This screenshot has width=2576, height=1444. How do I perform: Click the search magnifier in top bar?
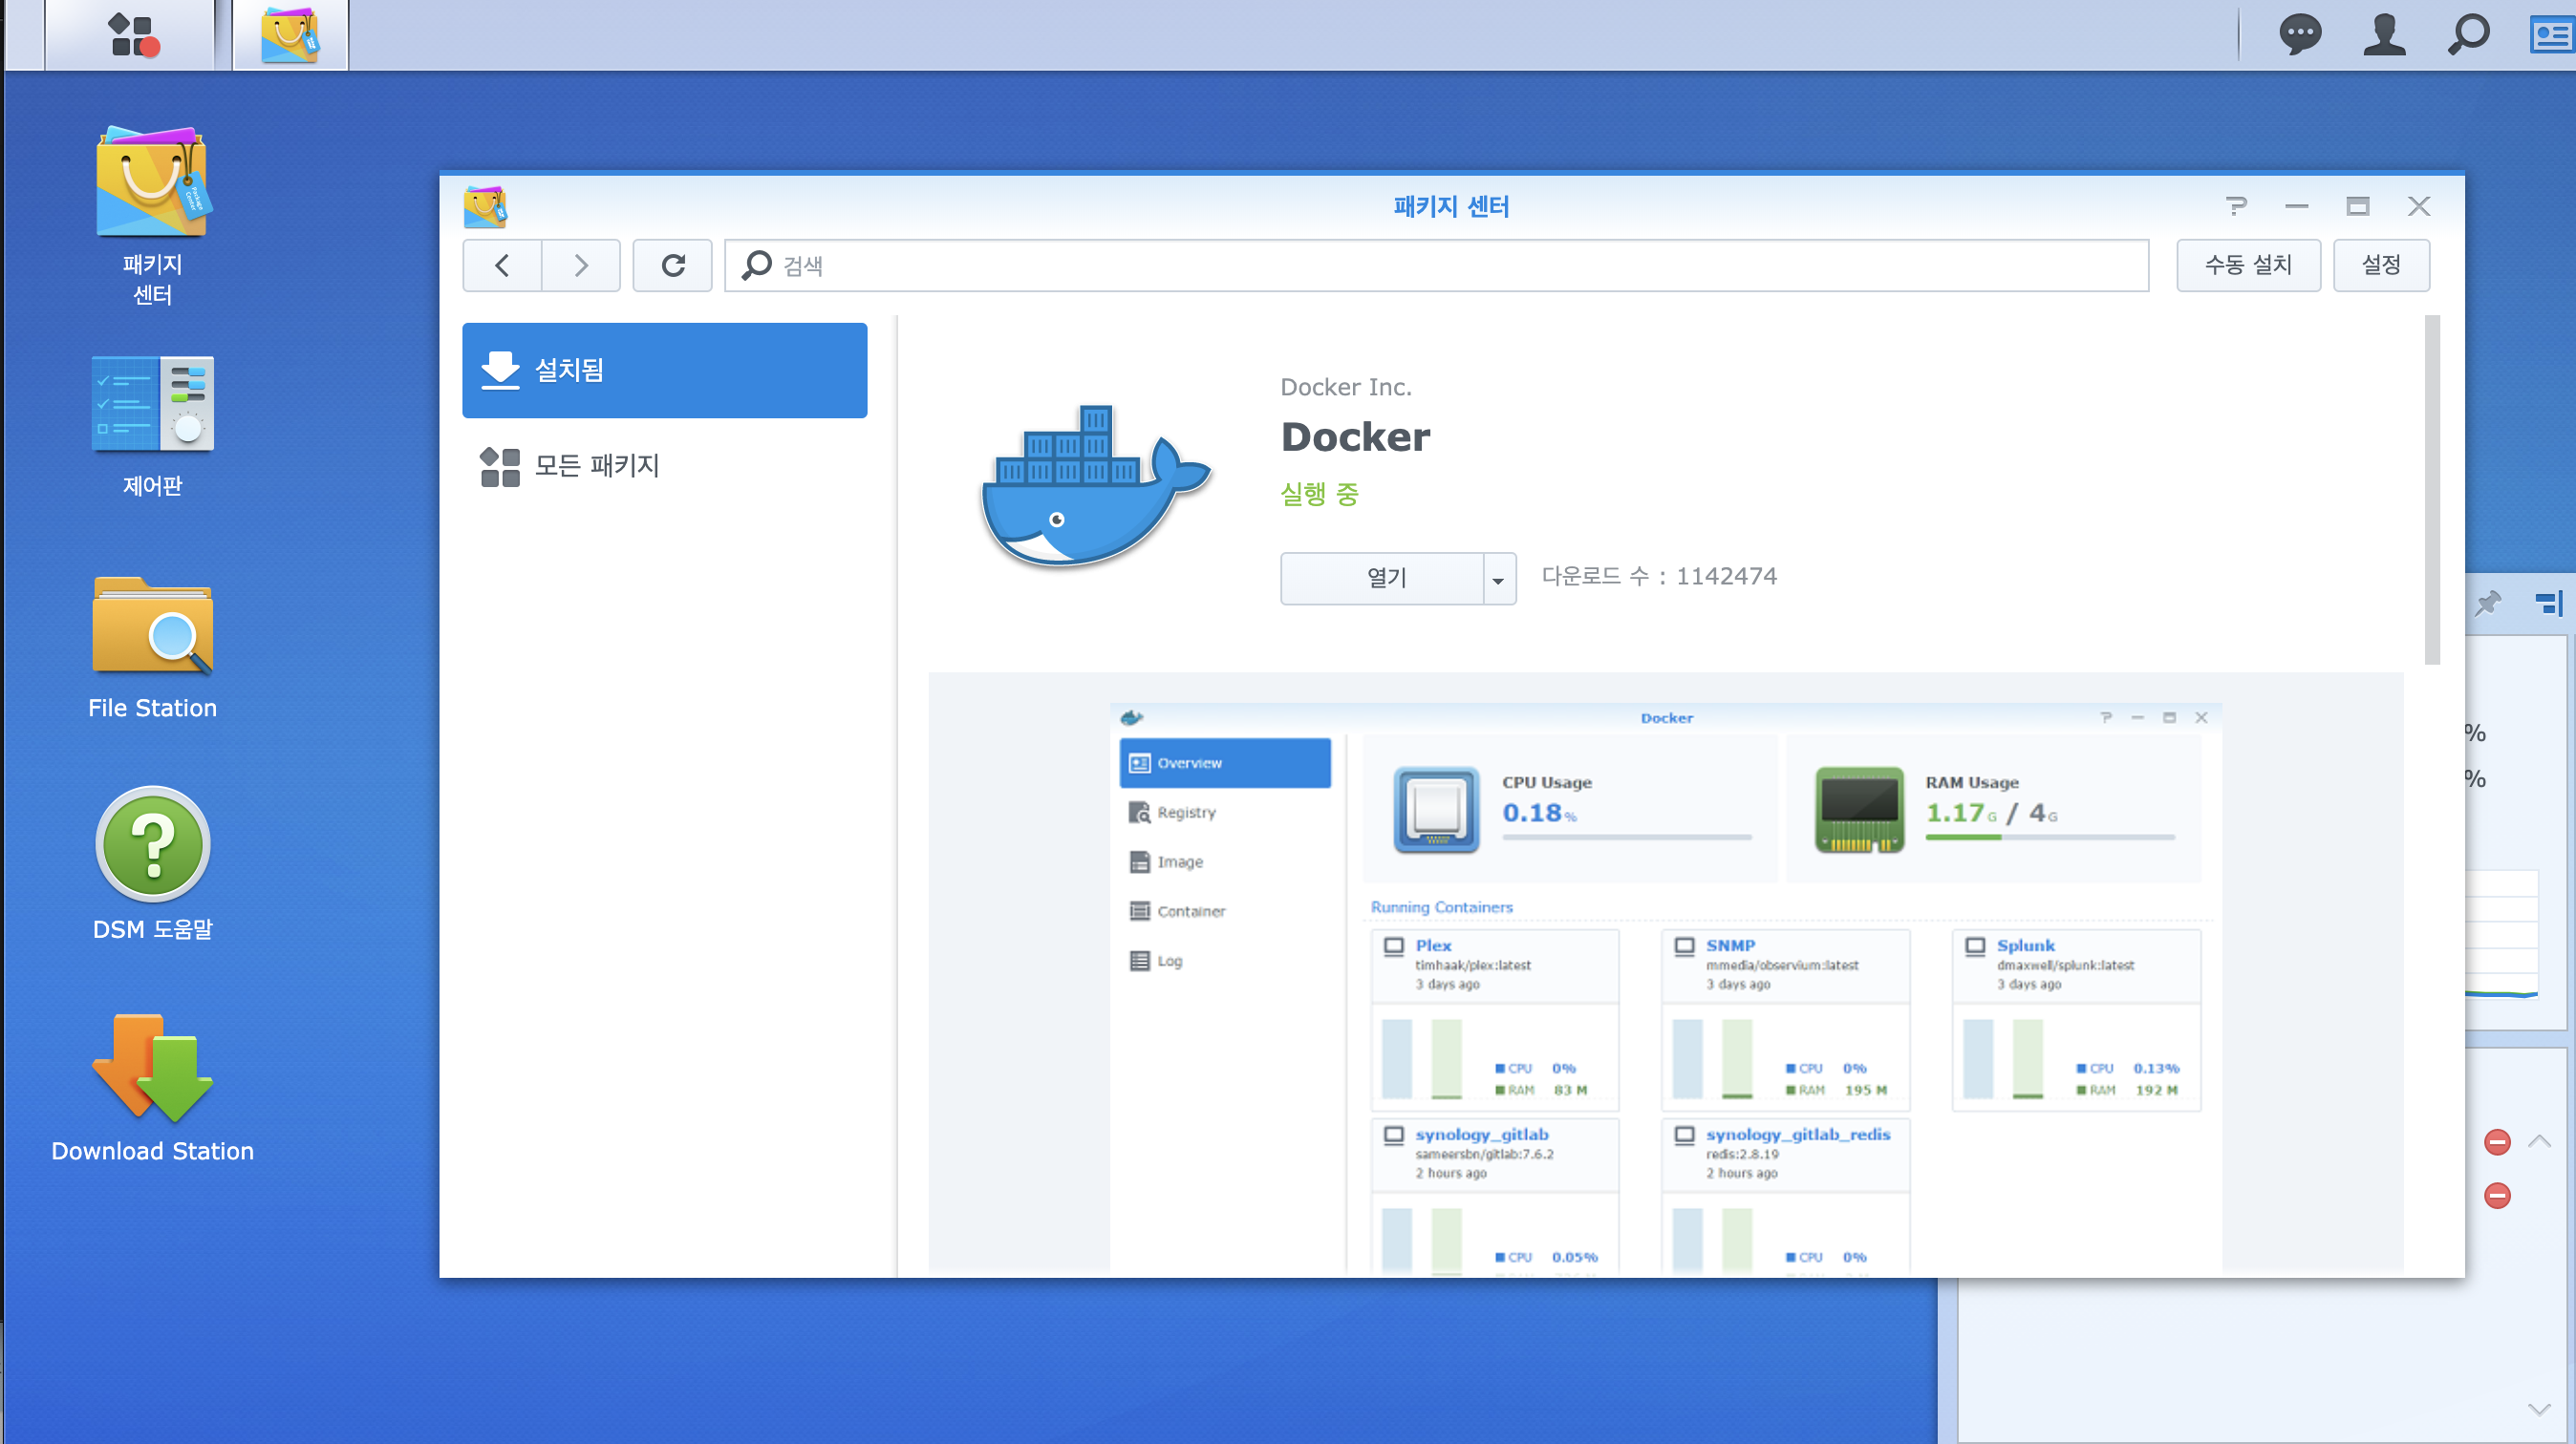pyautogui.click(x=2468, y=35)
